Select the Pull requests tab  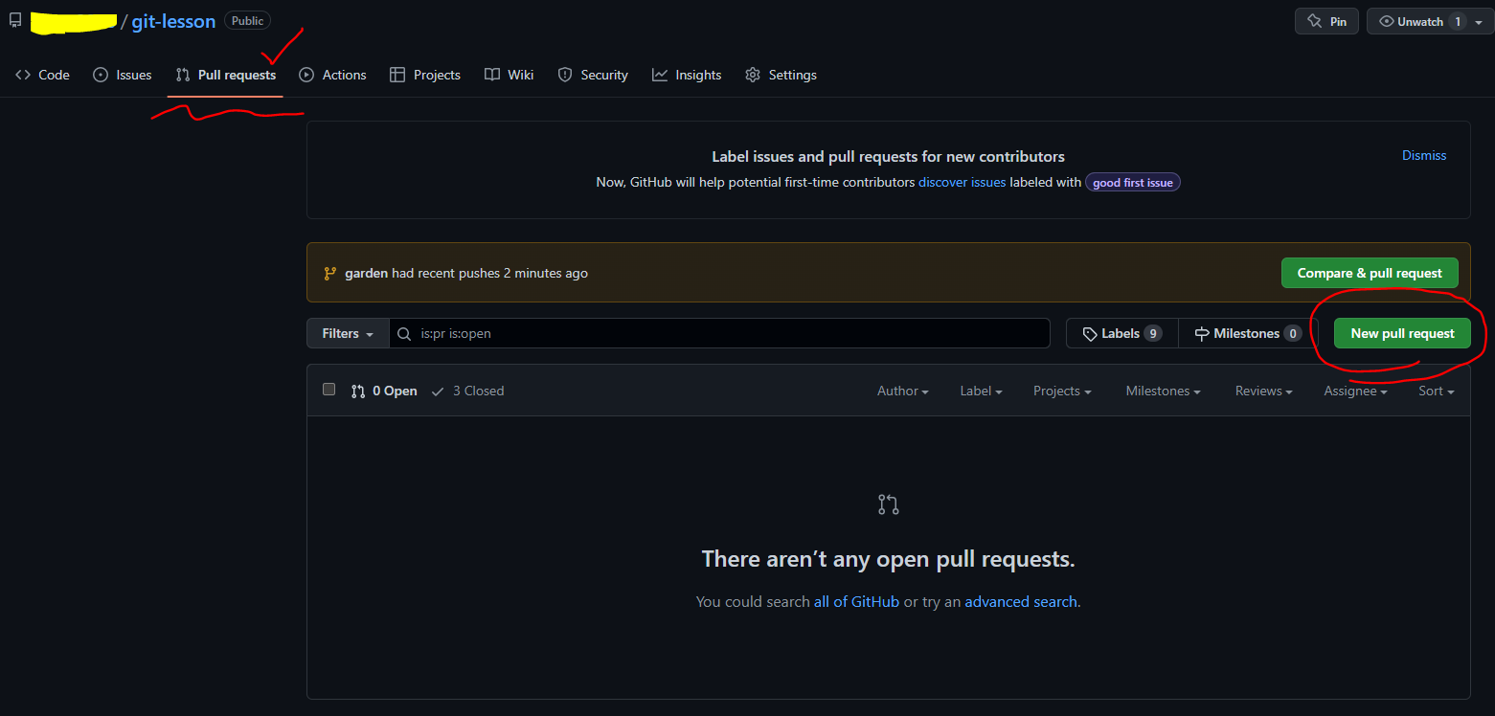click(225, 75)
